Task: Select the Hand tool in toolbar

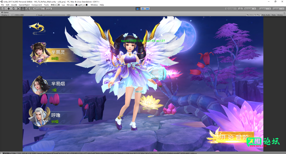Action: (x=4, y=9)
